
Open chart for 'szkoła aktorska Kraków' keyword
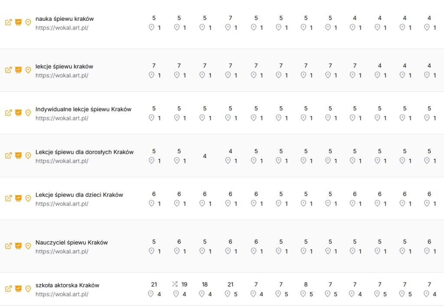[x=18, y=289]
